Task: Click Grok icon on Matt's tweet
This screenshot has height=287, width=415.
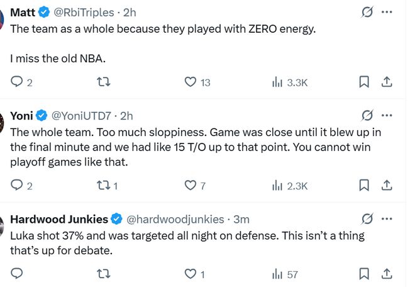Action: 365,12
